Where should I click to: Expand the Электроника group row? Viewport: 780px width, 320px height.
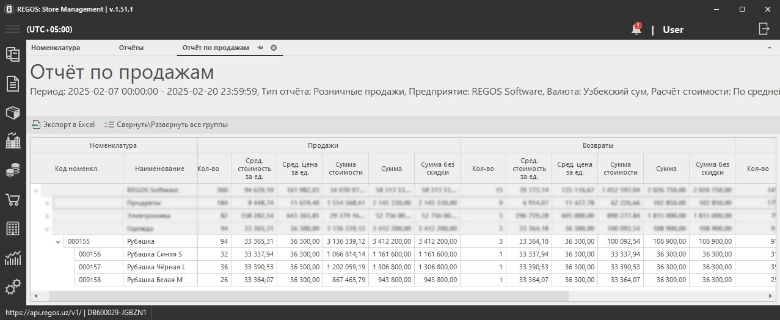48,216
